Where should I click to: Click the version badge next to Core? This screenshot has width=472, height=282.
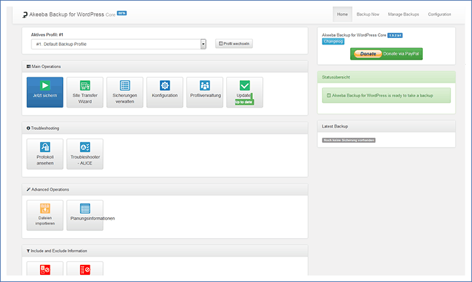click(395, 35)
